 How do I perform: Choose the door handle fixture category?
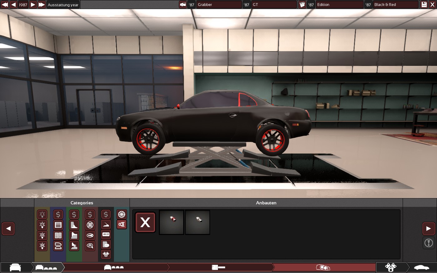[x=90, y=235]
